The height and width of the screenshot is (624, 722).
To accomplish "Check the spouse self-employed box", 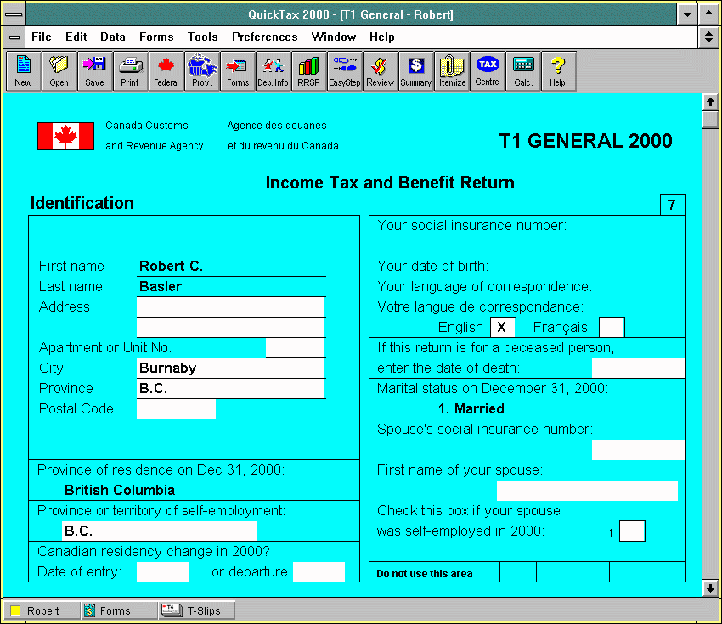I will 632,531.
